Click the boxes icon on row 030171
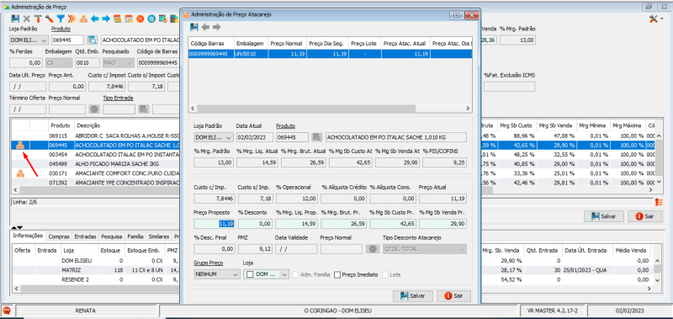 click(x=20, y=173)
